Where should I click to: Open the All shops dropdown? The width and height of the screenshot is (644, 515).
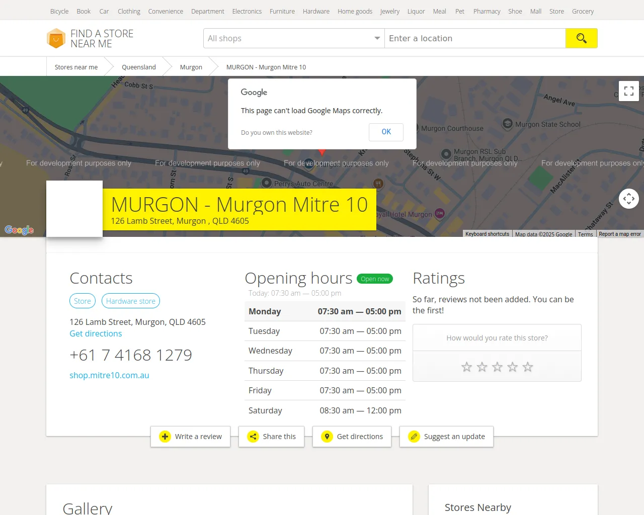[294, 38]
